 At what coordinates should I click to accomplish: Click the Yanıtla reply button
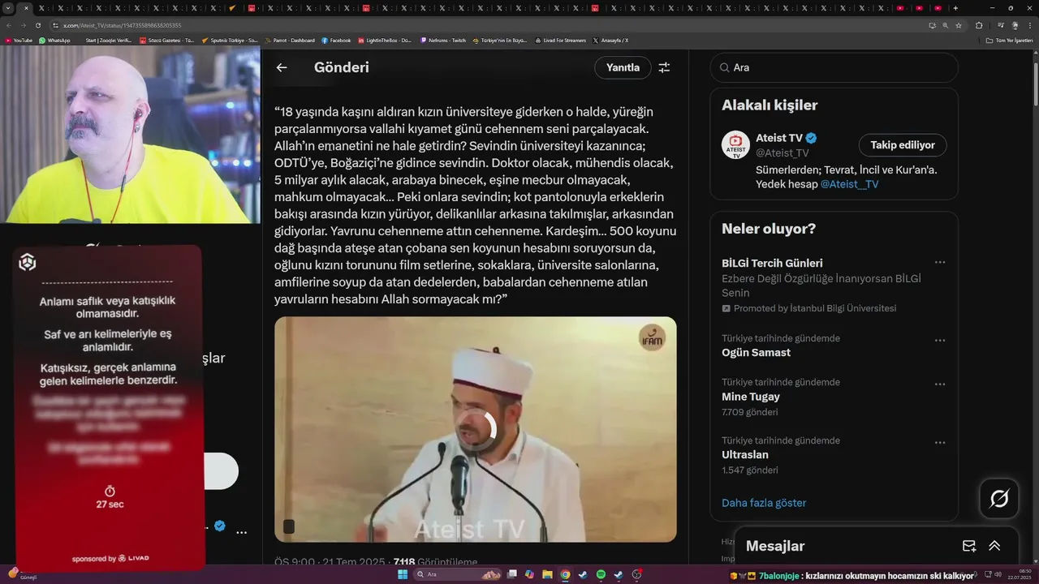(623, 67)
